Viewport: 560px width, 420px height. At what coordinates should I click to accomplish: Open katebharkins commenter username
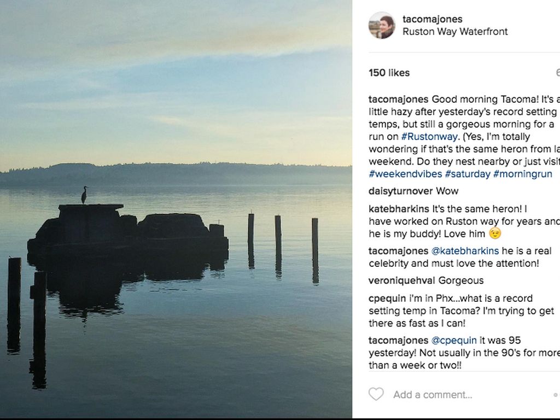point(399,209)
